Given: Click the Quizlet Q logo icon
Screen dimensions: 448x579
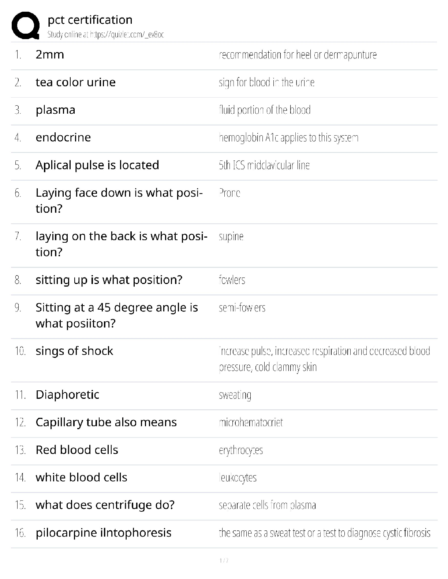Looking at the screenshot, I should click(26, 26).
